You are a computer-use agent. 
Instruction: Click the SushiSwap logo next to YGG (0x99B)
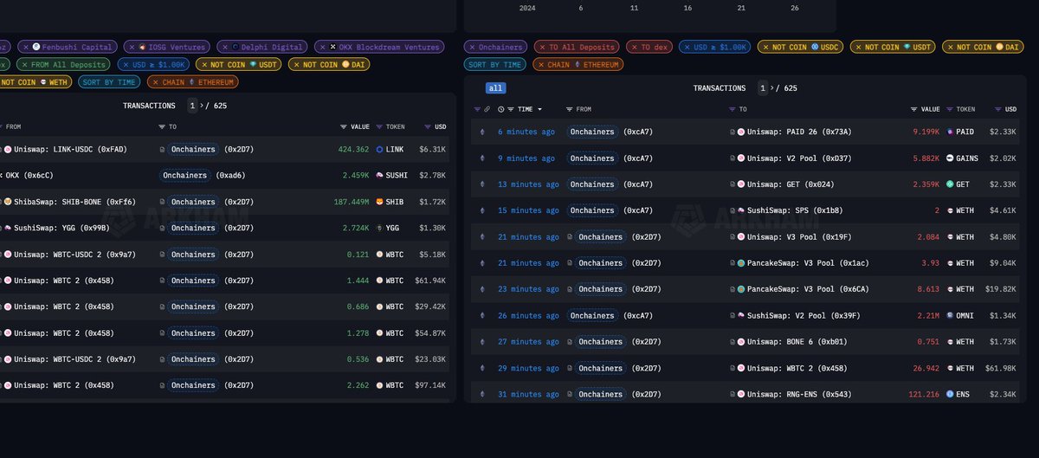pos(8,228)
